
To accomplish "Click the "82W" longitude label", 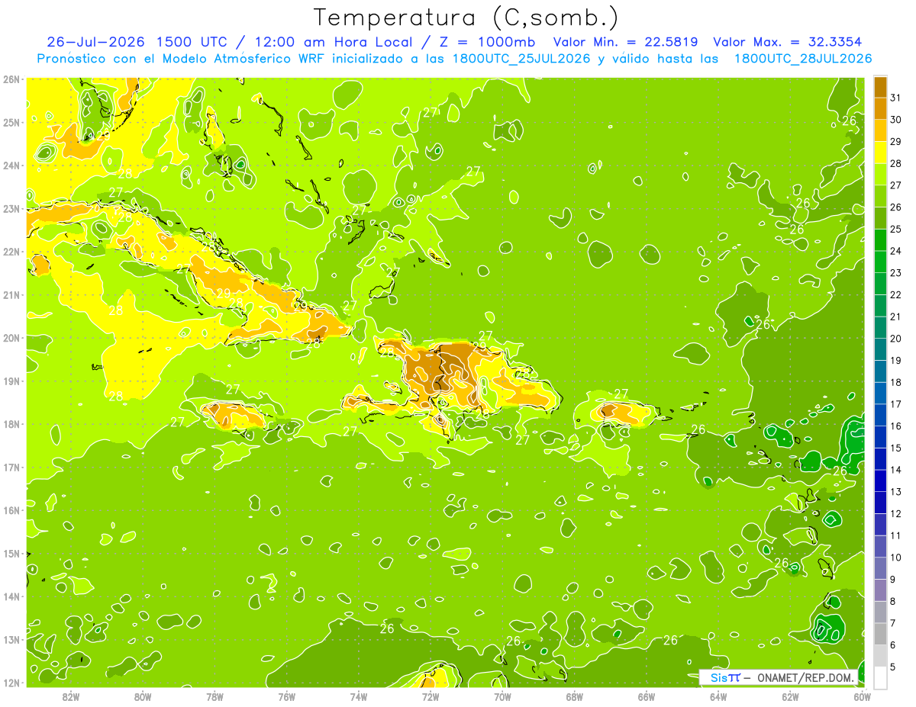I will click(x=71, y=696).
